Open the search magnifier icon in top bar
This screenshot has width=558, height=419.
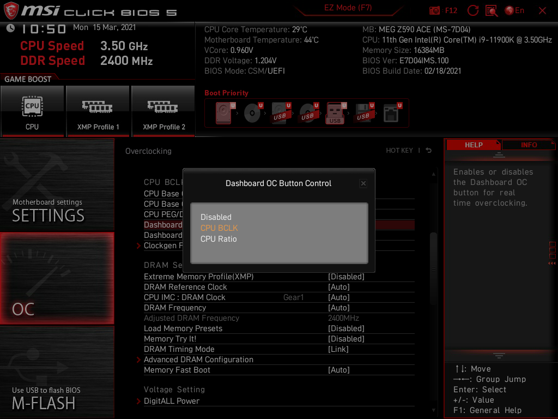[x=492, y=11]
